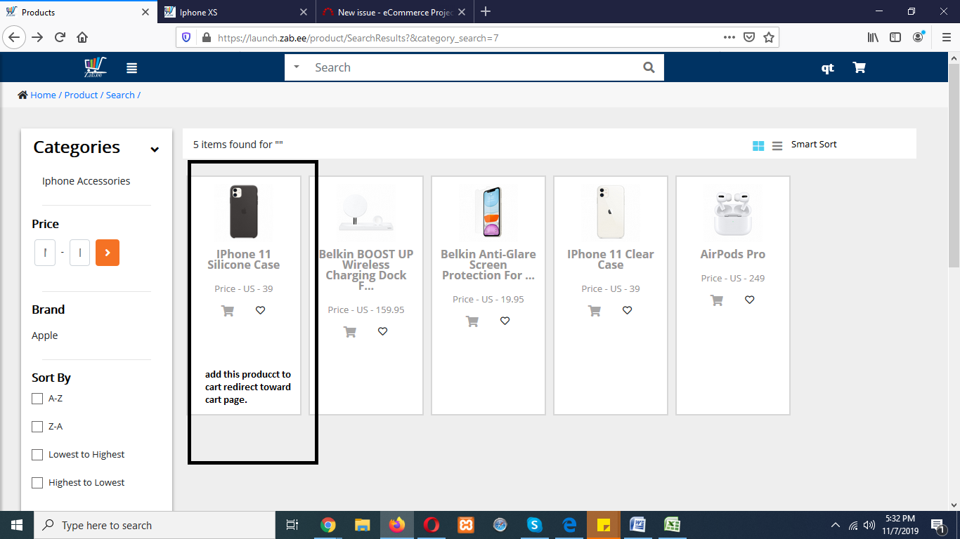Open a new browser tab
Image resolution: width=960 pixels, height=539 pixels.
(x=486, y=11)
